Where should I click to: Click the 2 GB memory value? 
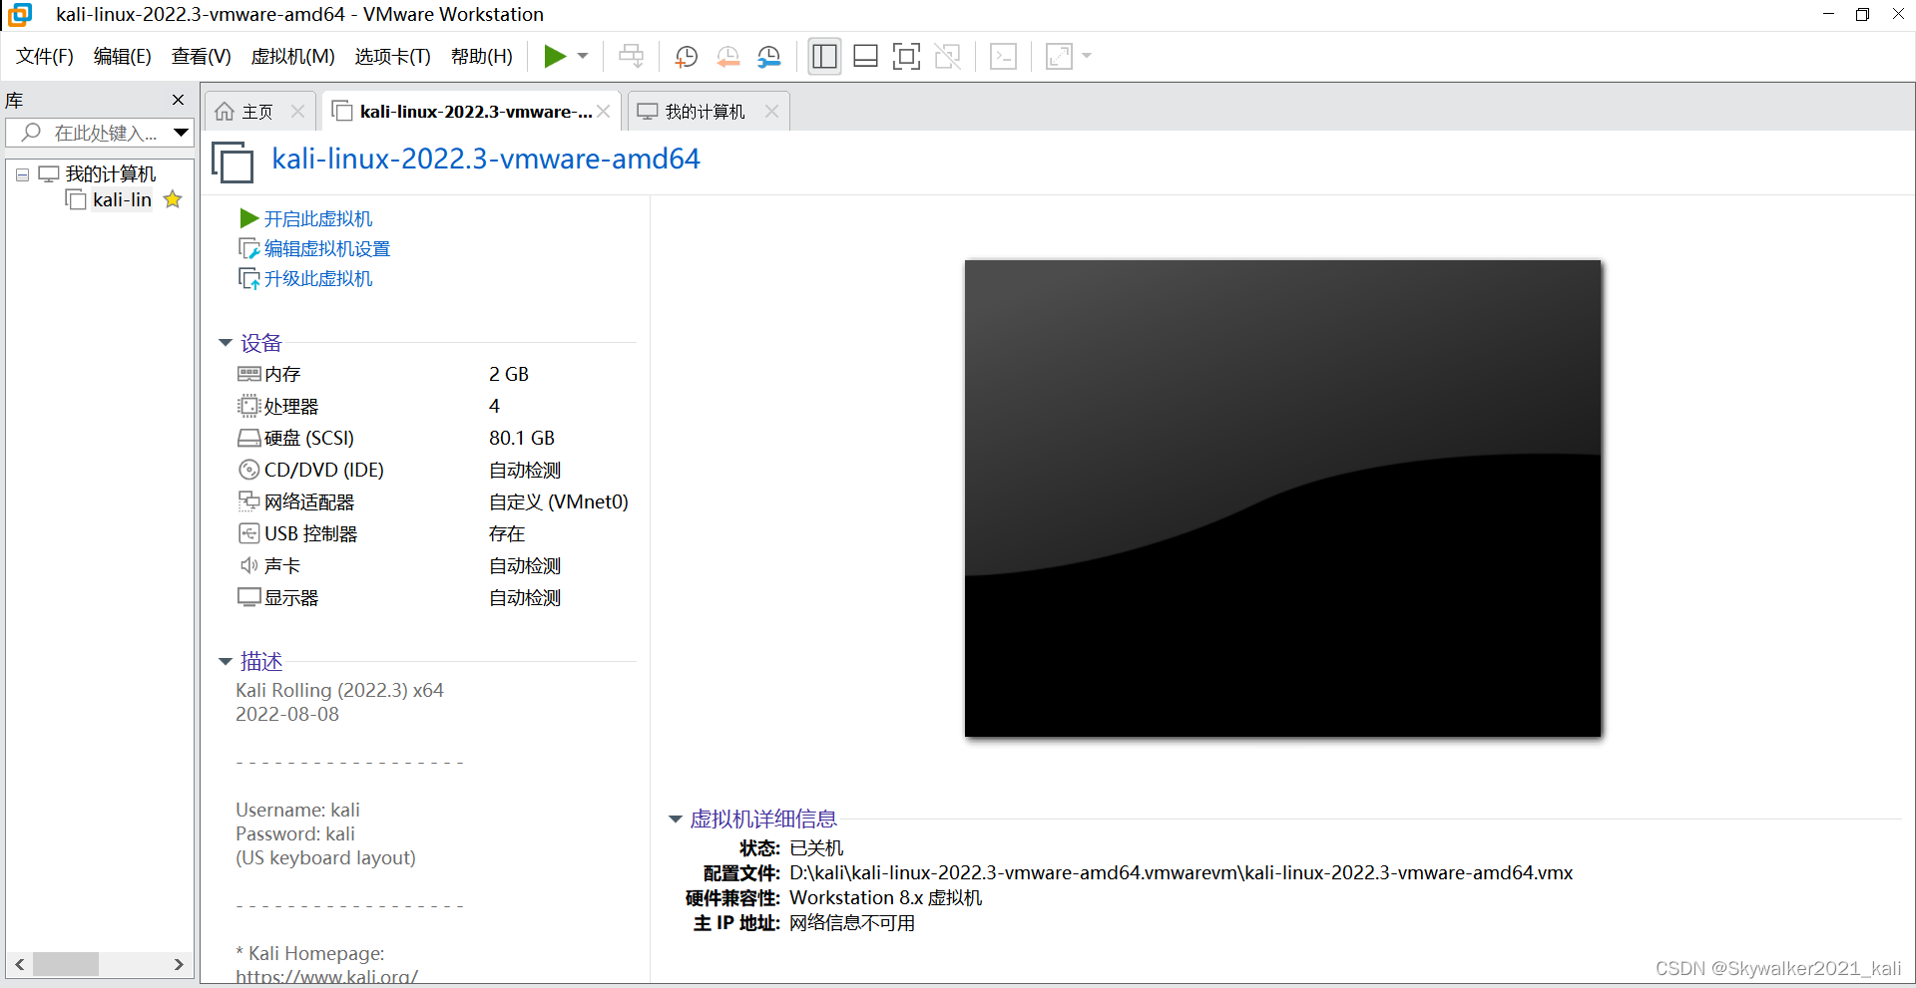(509, 374)
